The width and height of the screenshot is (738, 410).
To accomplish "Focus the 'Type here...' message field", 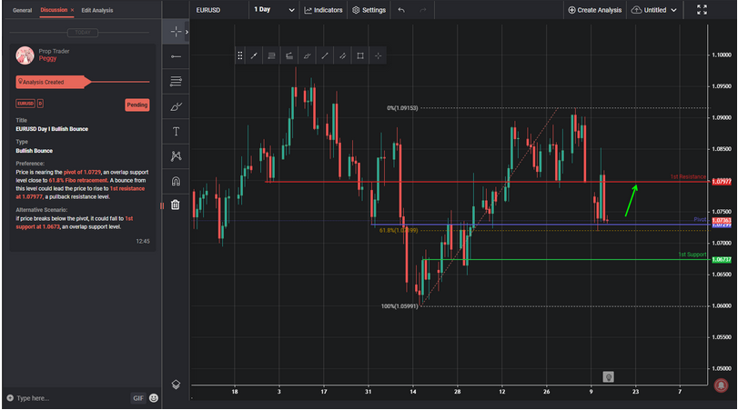I will click(71, 398).
